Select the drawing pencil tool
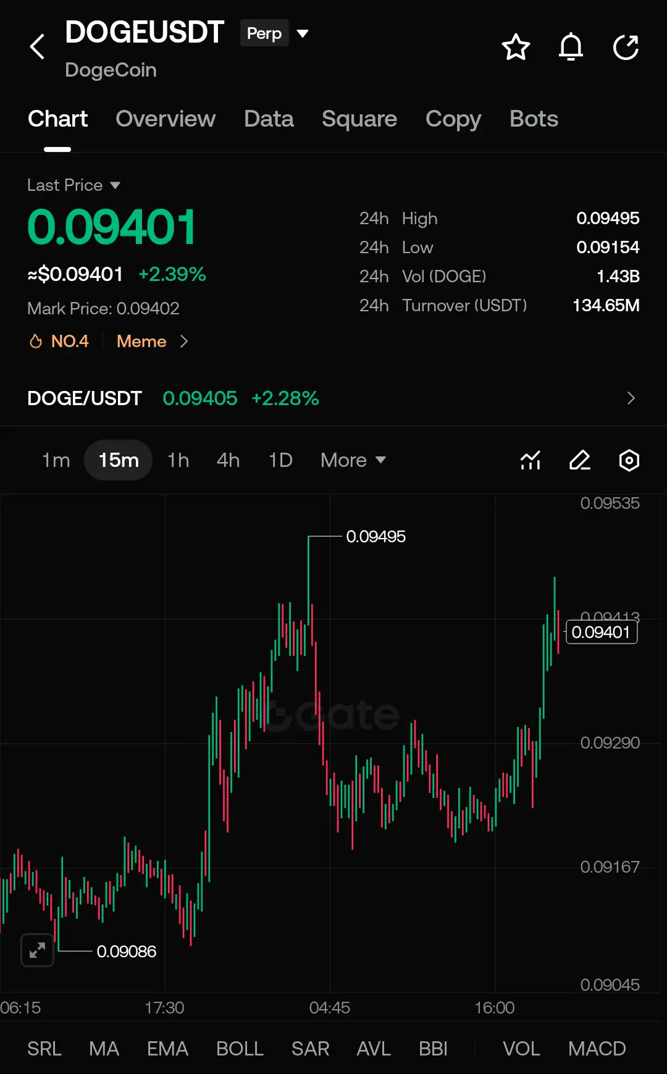The height and width of the screenshot is (1074, 667). 579,460
